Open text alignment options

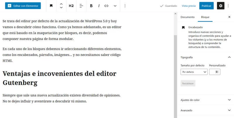click(81, 6)
